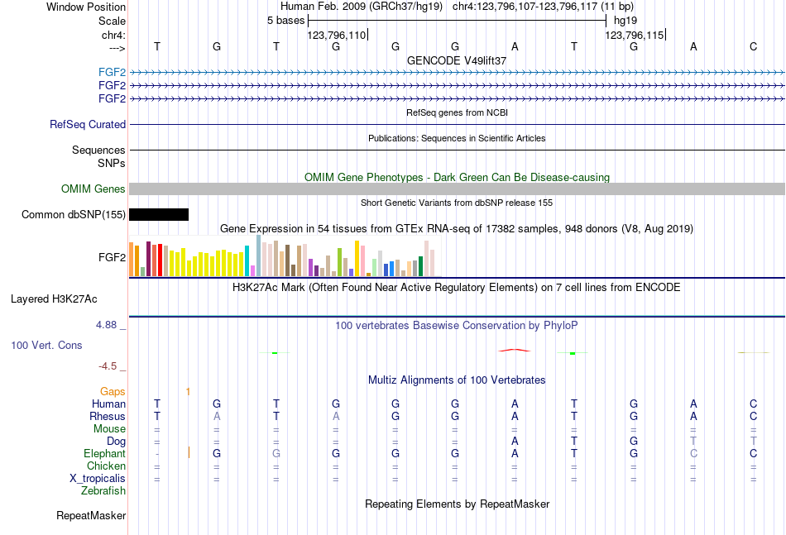
Task: Click the RefSeq genes from NCBI title
Action: point(457,112)
